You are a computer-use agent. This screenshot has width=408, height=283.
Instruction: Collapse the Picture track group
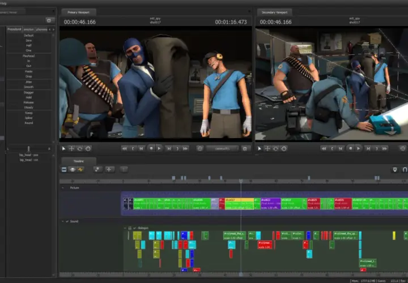63,187
